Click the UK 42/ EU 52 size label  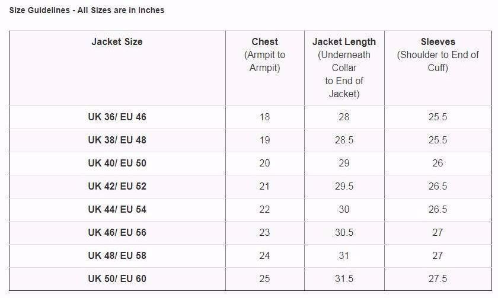117,186
